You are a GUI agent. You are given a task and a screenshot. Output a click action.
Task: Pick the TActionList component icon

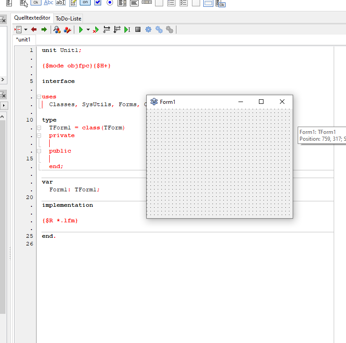[x=221, y=4]
